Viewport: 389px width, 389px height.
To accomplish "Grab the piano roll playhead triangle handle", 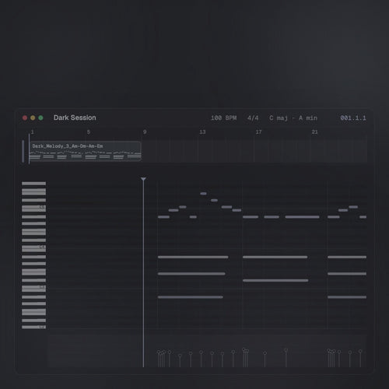I will tap(143, 179).
